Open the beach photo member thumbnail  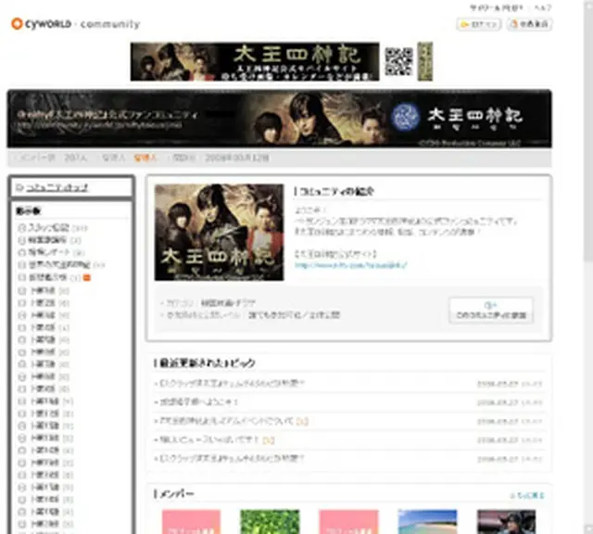click(427, 522)
